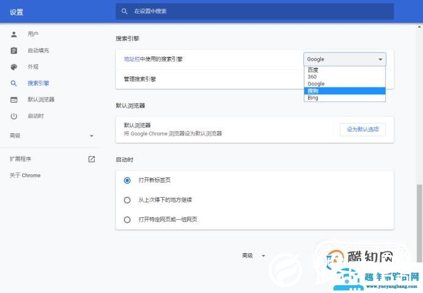The height and width of the screenshot is (293, 423).
Task: Click the 启动时 power icon
Action: click(14, 116)
